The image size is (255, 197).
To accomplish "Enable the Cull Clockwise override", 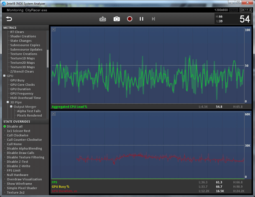I will pos(16,135).
